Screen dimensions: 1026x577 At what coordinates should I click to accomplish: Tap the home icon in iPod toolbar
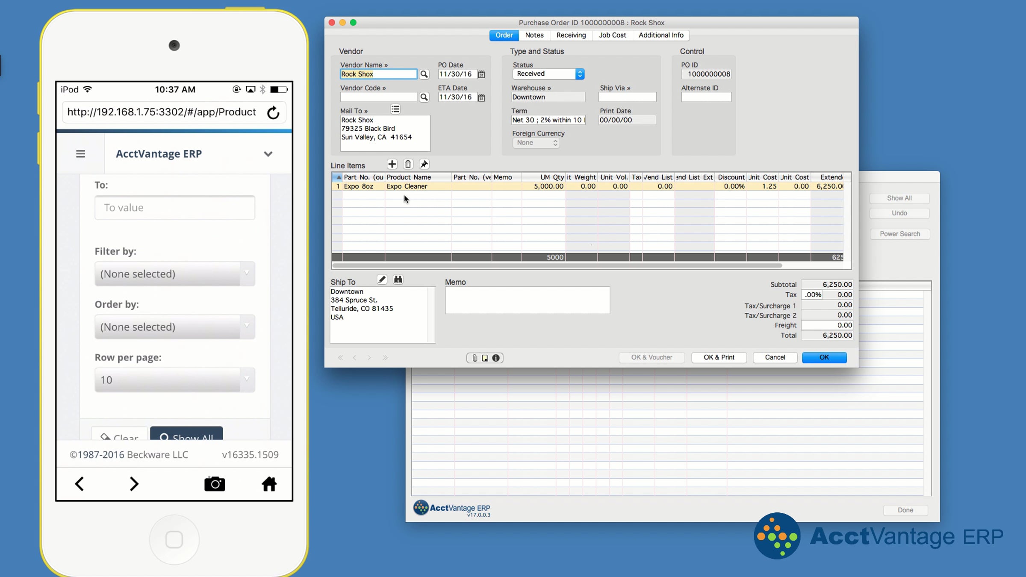(269, 484)
